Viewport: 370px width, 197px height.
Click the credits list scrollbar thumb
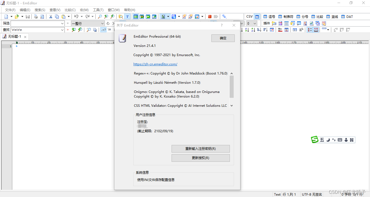point(231,87)
